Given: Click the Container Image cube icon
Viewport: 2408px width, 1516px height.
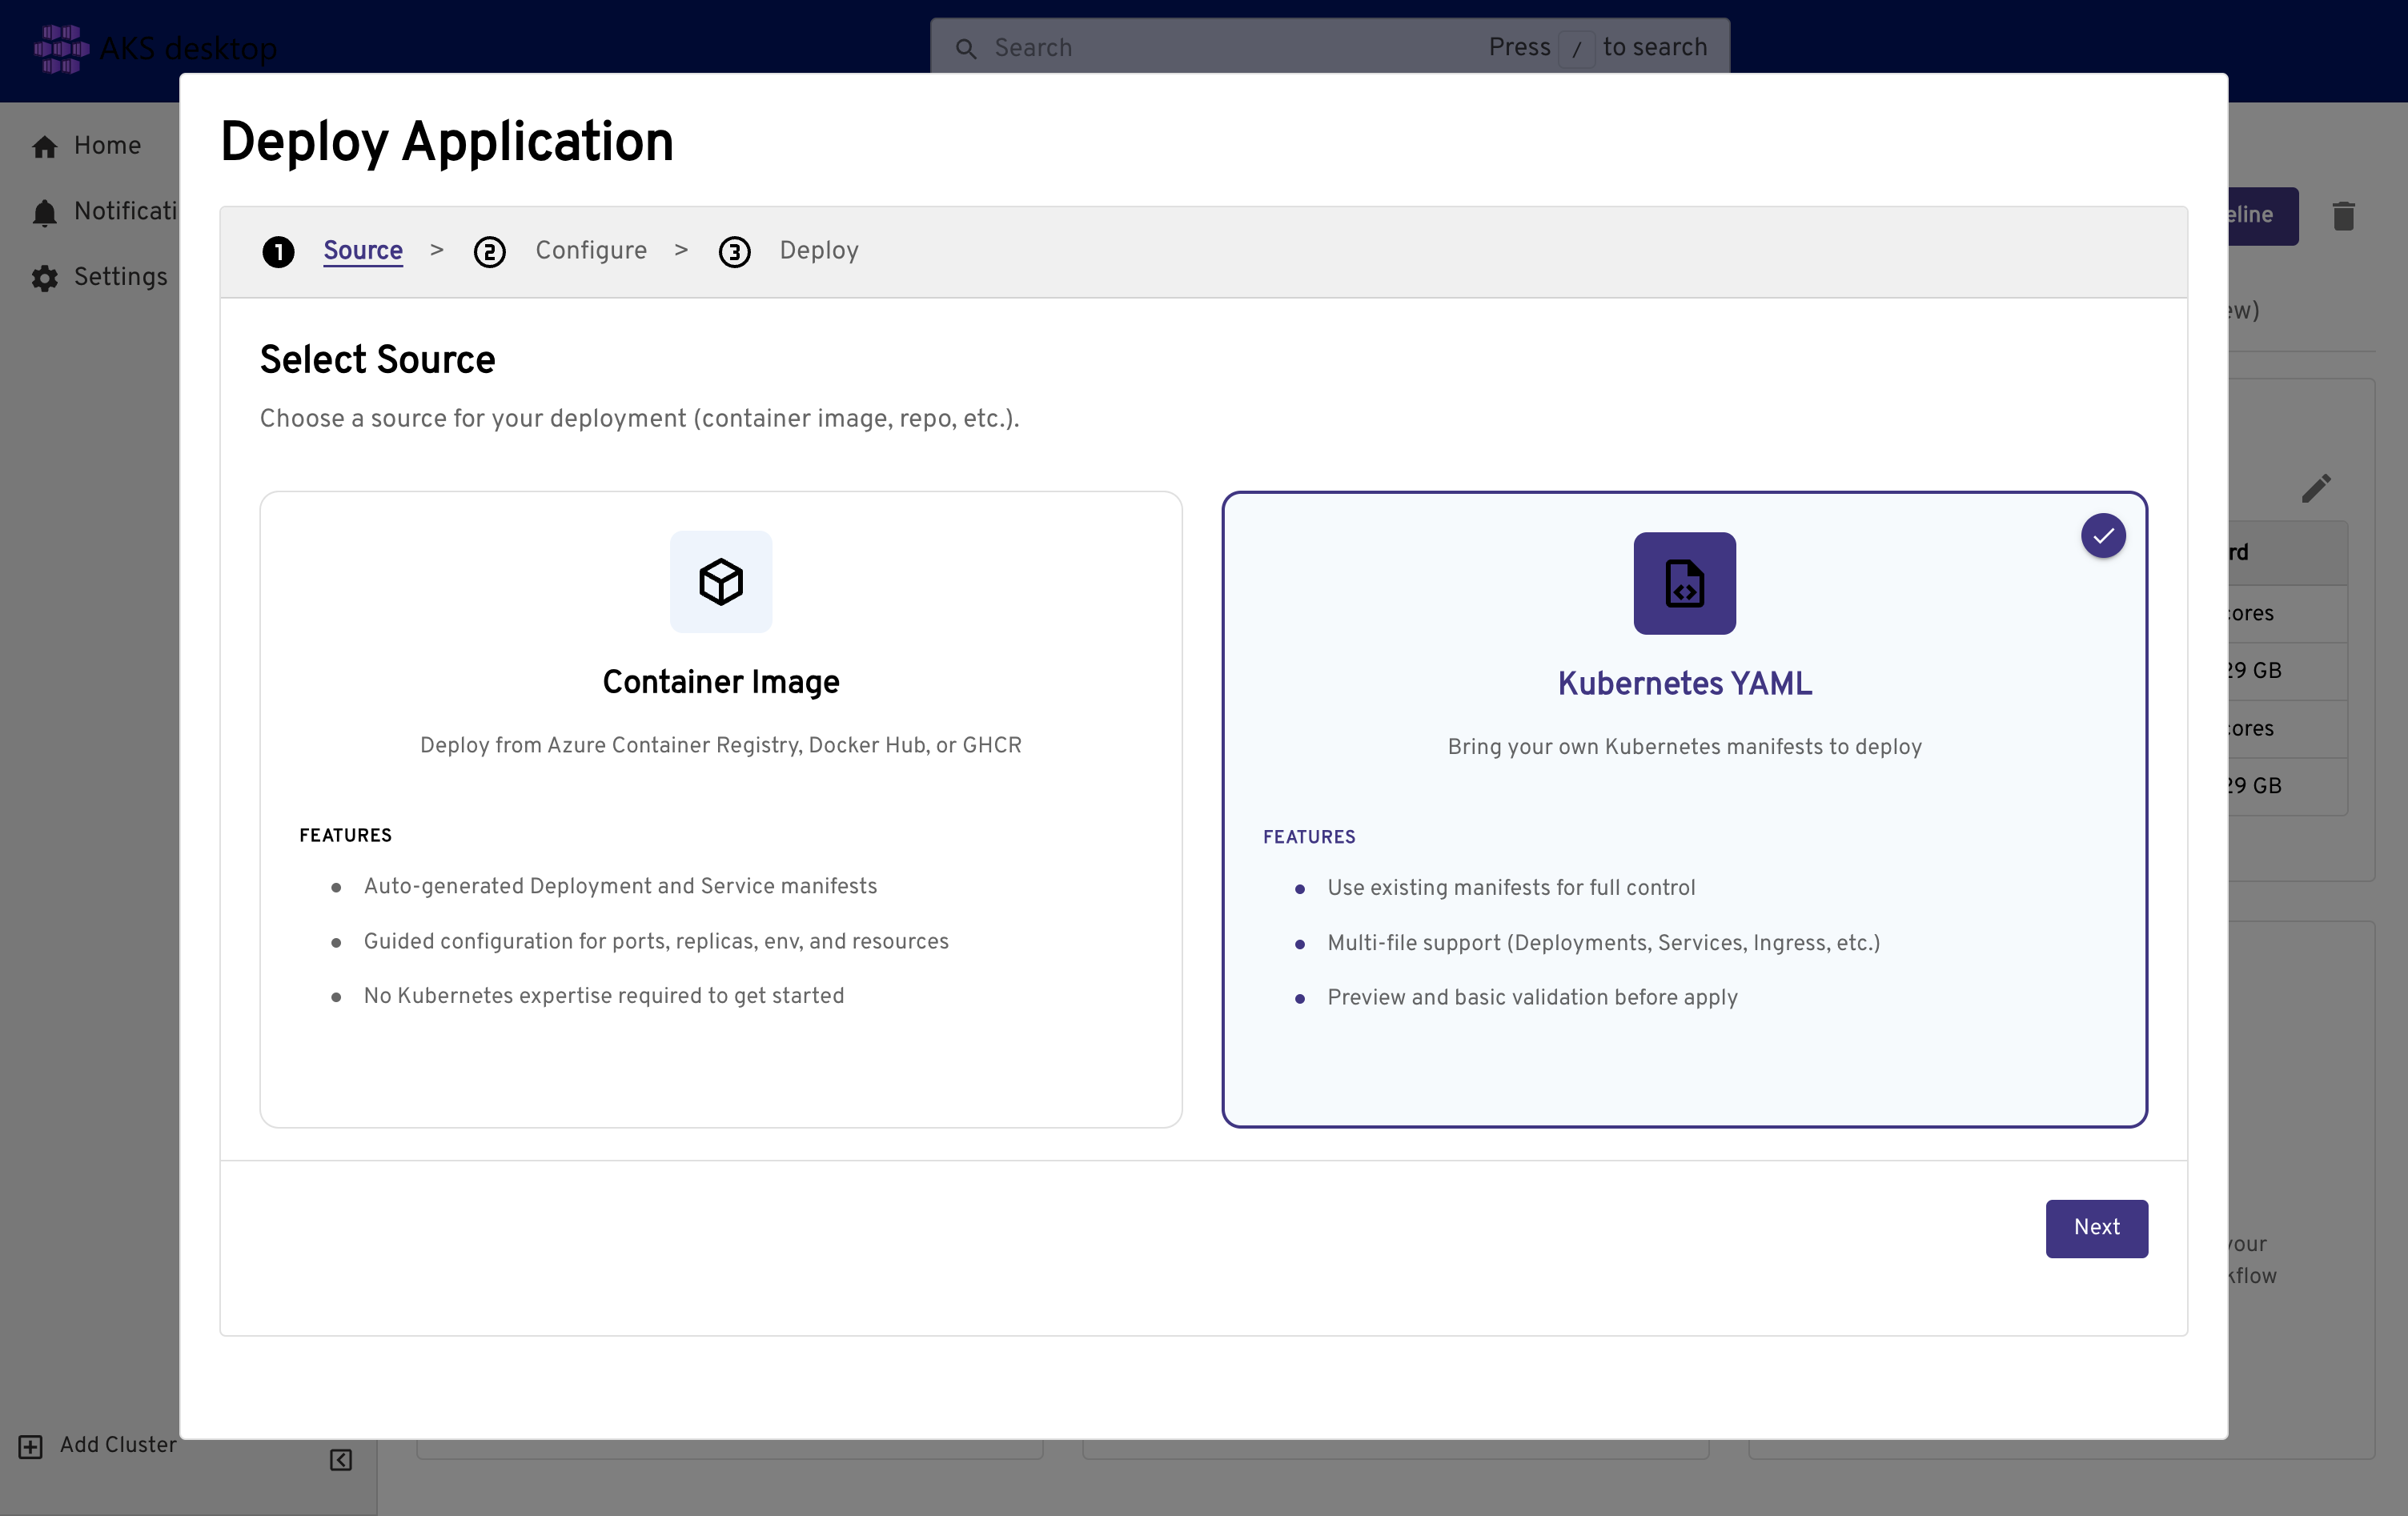Looking at the screenshot, I should (x=721, y=582).
